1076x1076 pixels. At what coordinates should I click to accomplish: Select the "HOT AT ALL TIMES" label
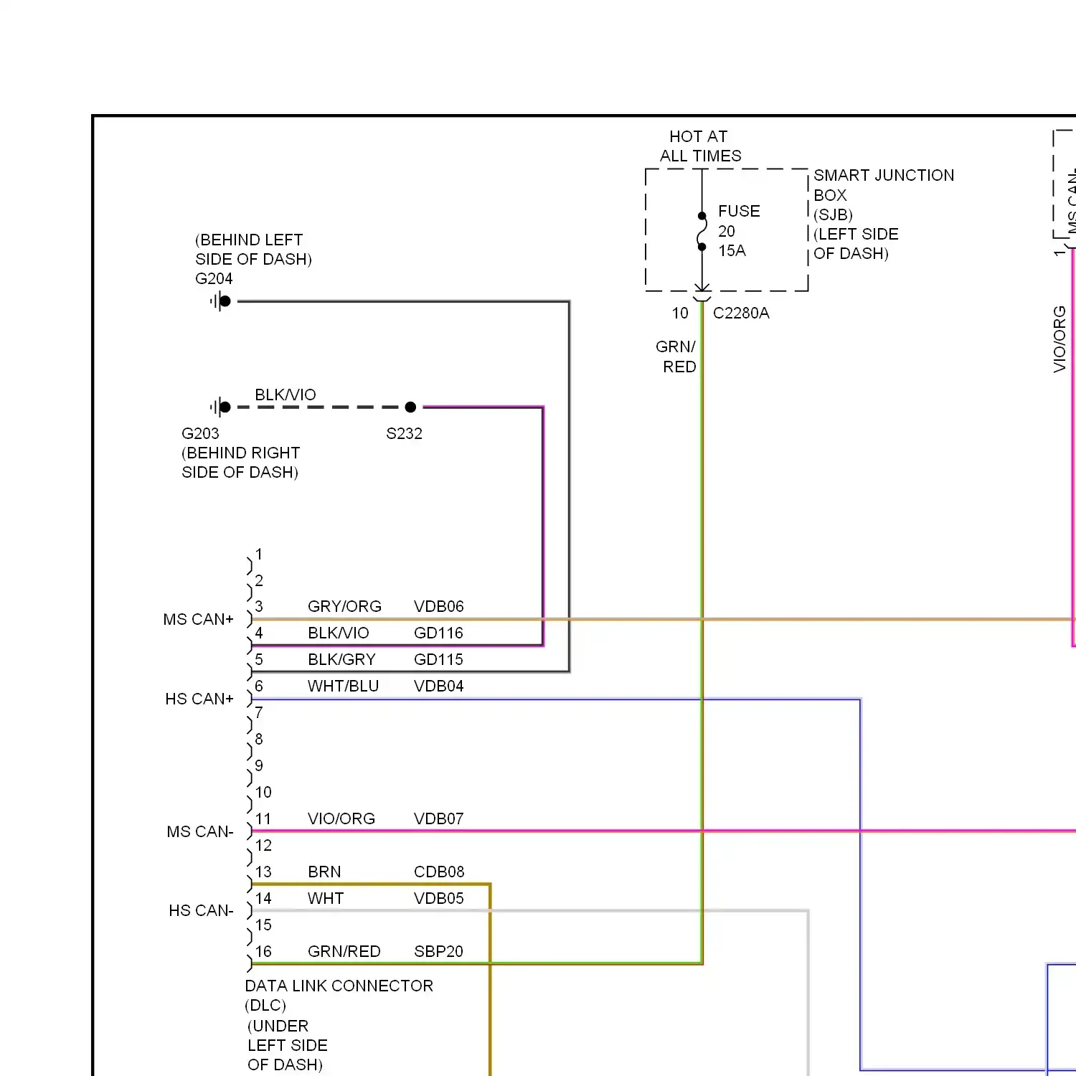pyautogui.click(x=700, y=146)
